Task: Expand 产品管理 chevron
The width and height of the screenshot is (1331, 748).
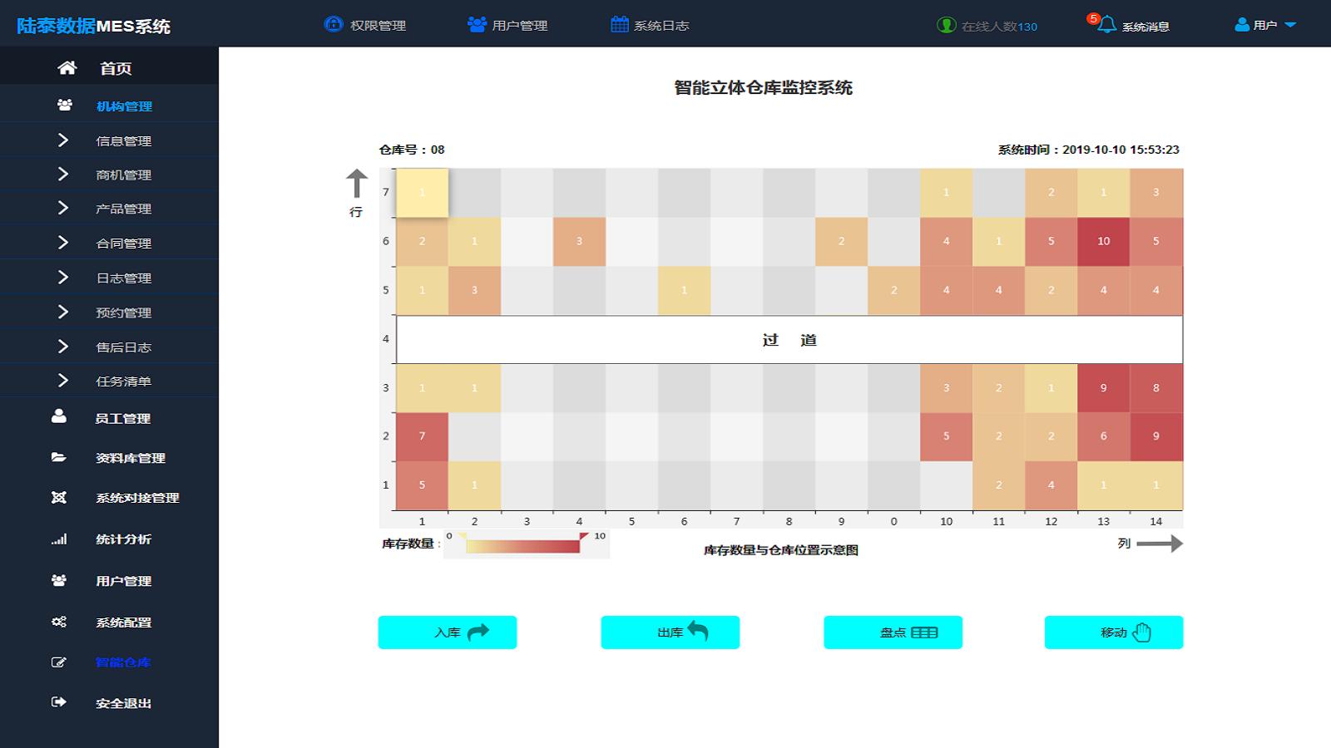Action: [63, 208]
